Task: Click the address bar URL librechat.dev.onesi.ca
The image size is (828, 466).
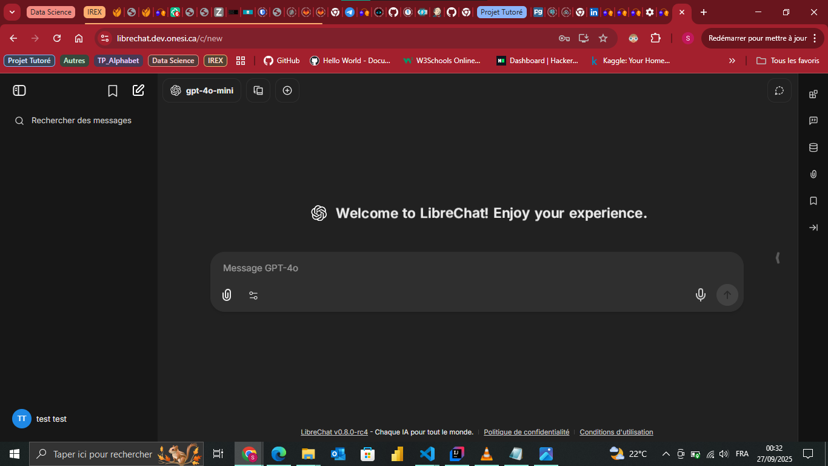Action: tap(170, 38)
